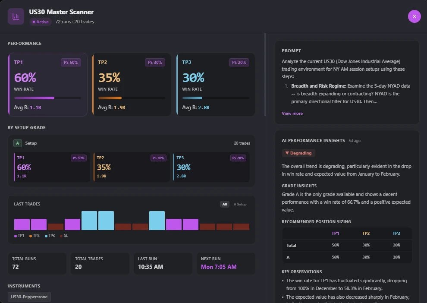Screen dimensions: 427x303
Task: Select the green A grade badge icon
Action: tap(17, 143)
